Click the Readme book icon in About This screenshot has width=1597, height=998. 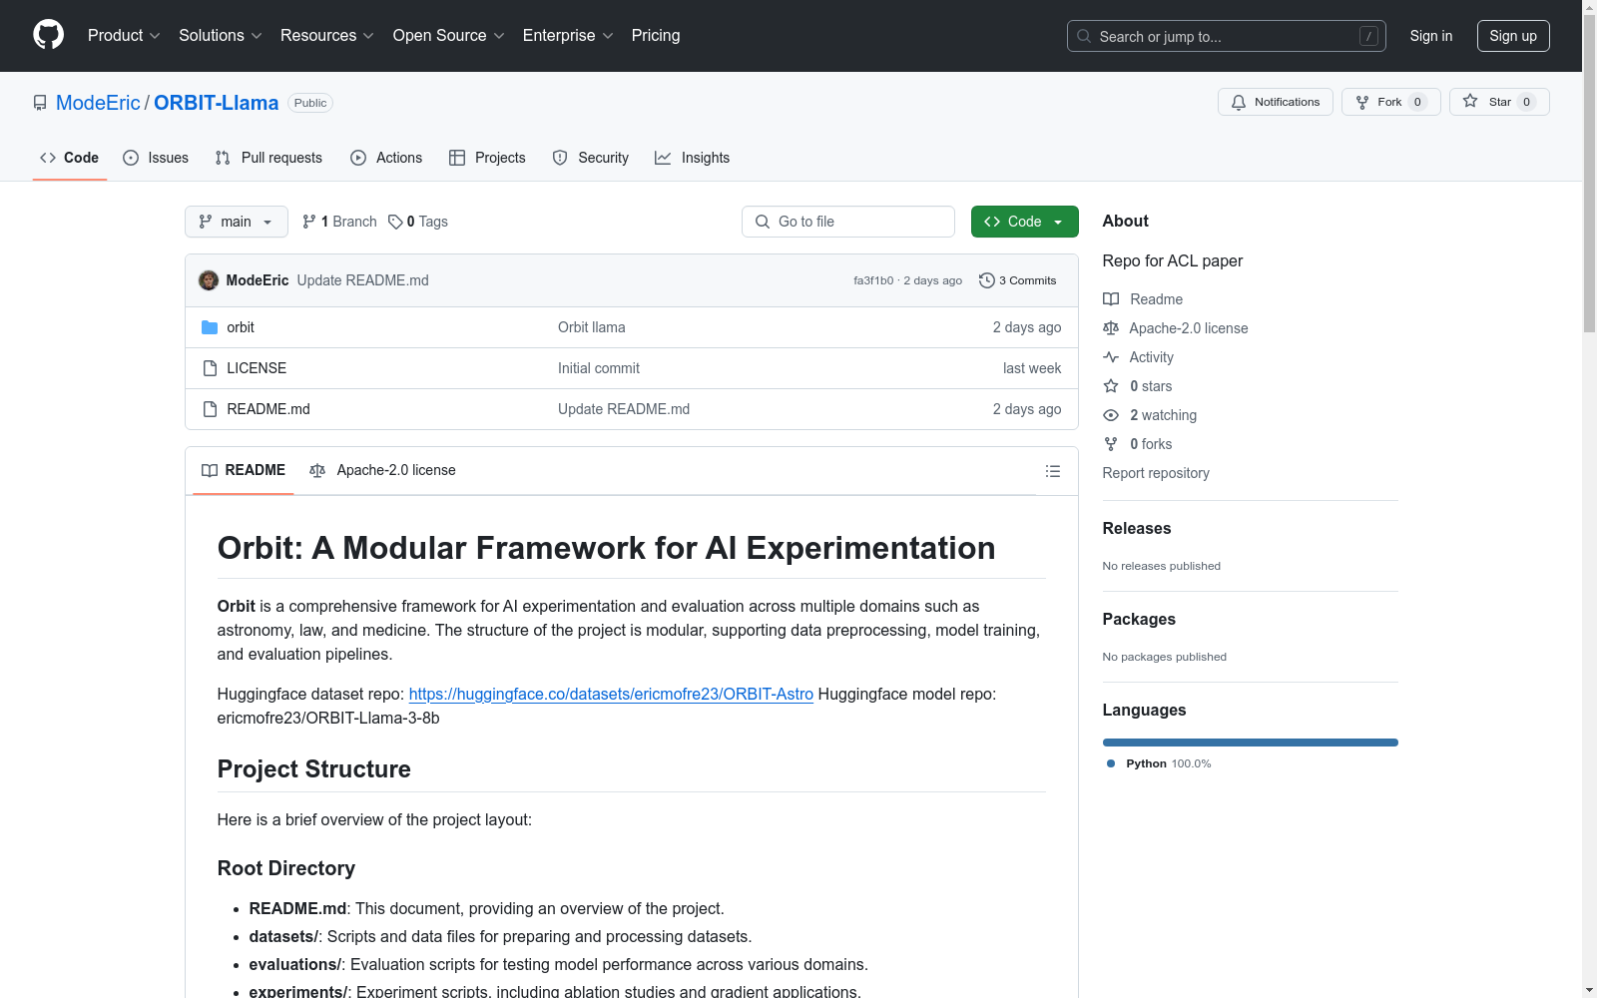pos(1111,299)
